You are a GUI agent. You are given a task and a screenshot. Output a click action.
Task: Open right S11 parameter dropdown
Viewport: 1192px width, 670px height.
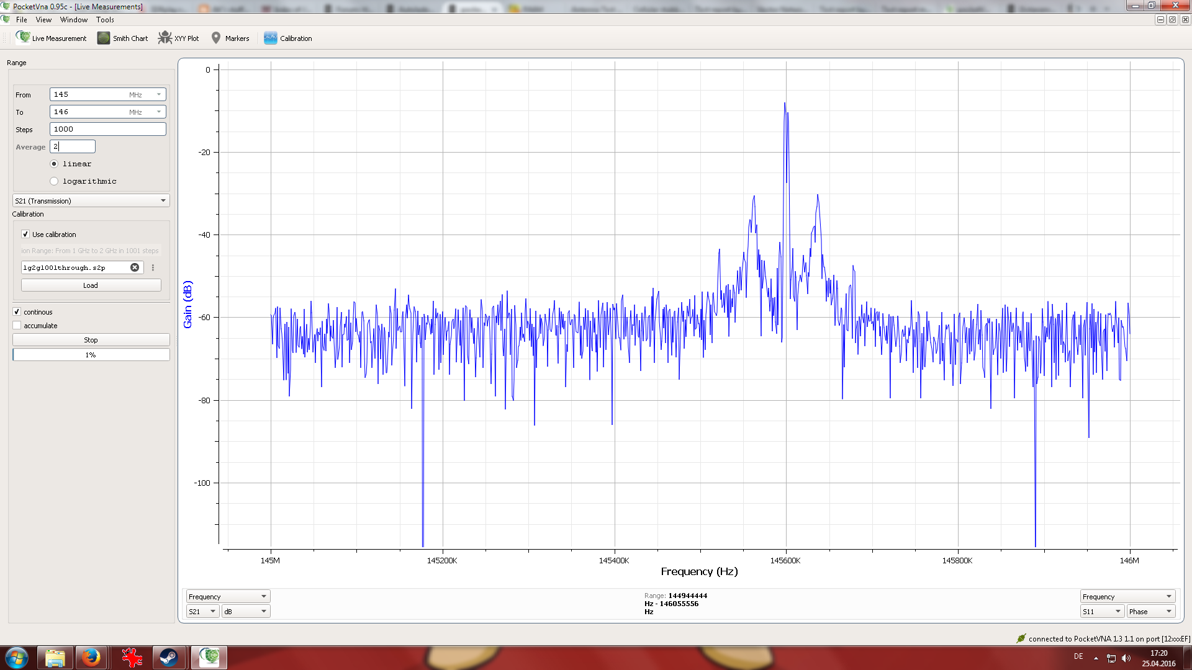pyautogui.click(x=1102, y=611)
